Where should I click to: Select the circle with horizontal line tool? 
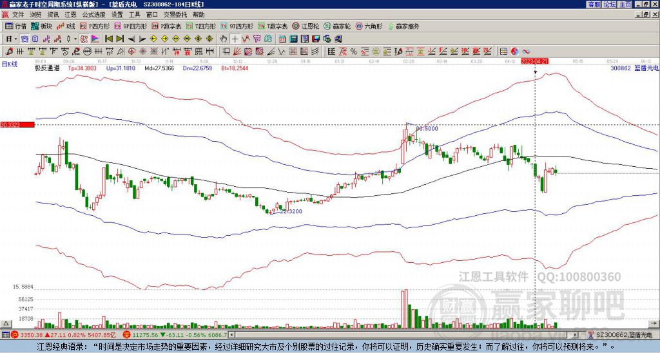tap(86, 52)
